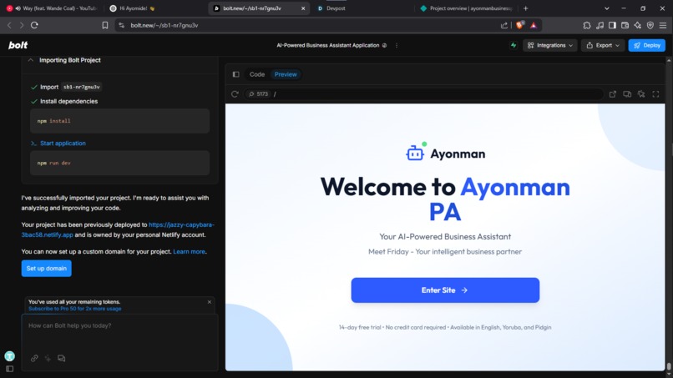
Task: Close the bolt.new browser tab
Action: click(x=303, y=8)
